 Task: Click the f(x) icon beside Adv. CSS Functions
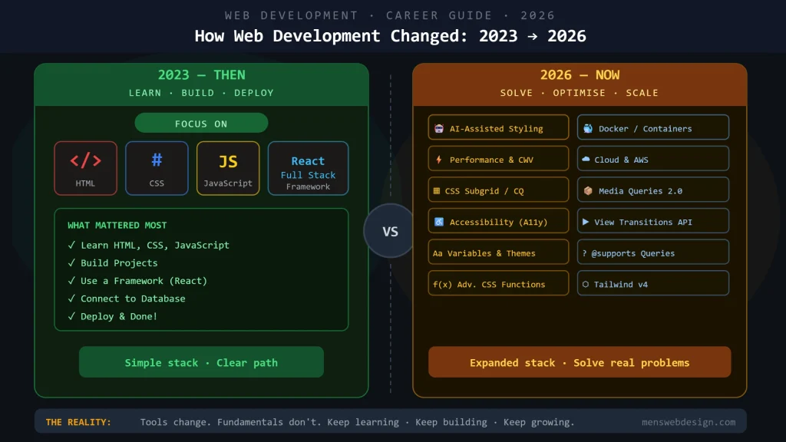442,285
